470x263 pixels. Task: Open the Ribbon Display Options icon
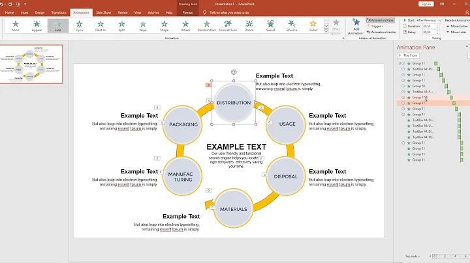[442, 4]
